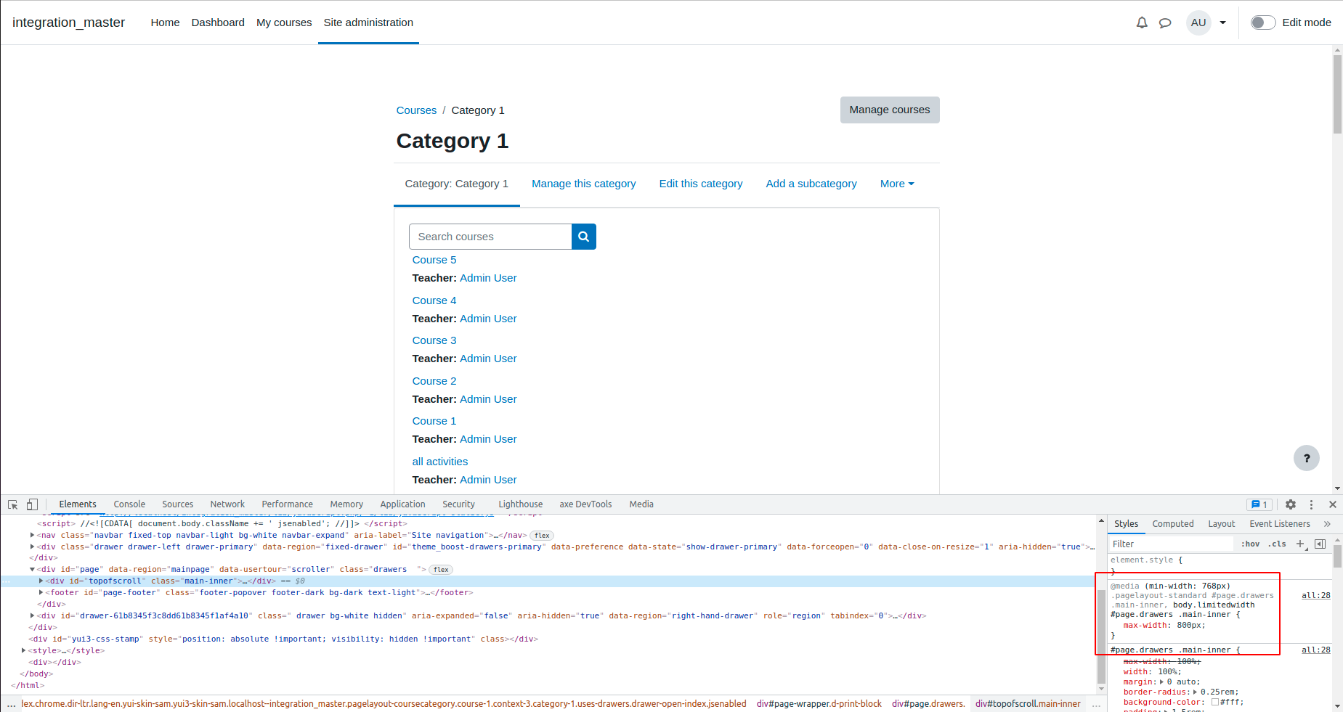Expand the topofscroll div node

pos(41,581)
